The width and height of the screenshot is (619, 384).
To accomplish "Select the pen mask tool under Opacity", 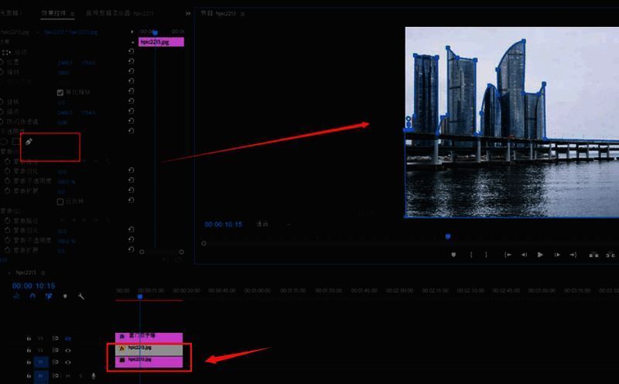I will 29,142.
